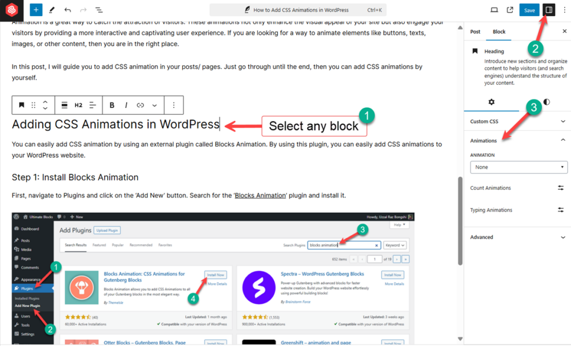Screen dimensions: 571x346
Task: Move the Heading block down
Action: click(45, 108)
